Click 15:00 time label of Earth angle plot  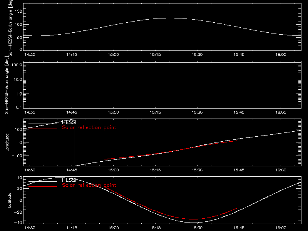[x=113, y=55]
